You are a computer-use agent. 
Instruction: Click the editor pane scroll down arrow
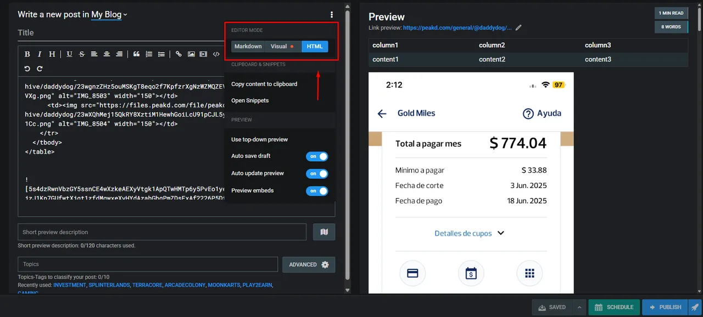point(348,290)
